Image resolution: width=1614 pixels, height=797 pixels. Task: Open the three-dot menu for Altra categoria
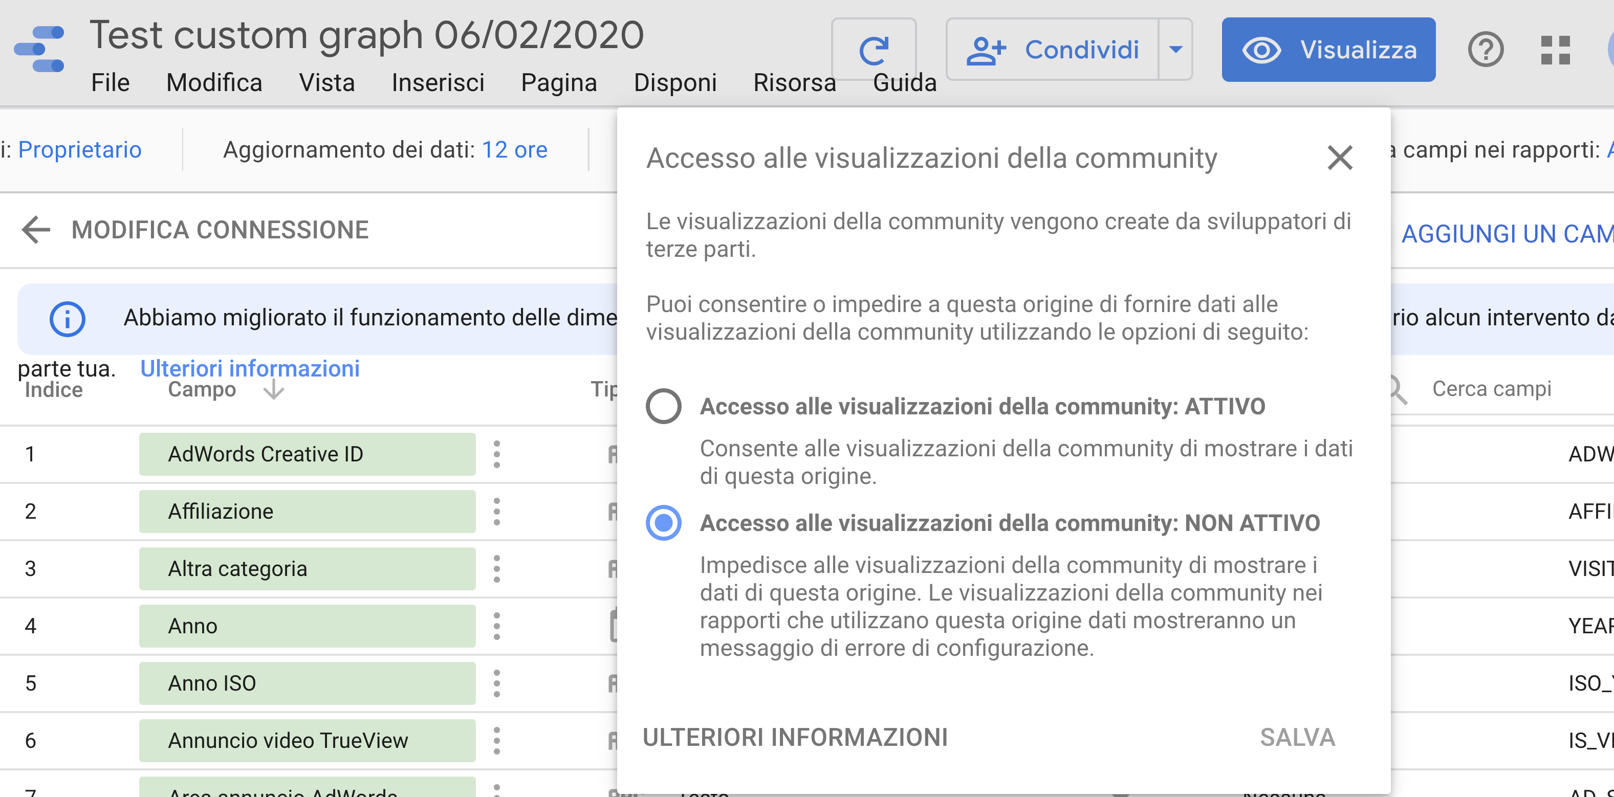click(497, 569)
